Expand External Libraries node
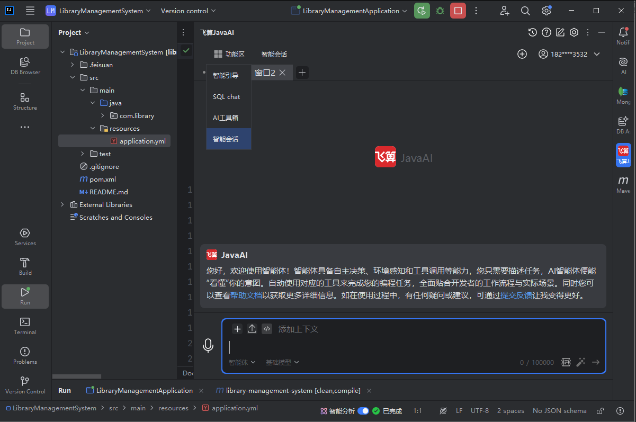 pos(62,204)
